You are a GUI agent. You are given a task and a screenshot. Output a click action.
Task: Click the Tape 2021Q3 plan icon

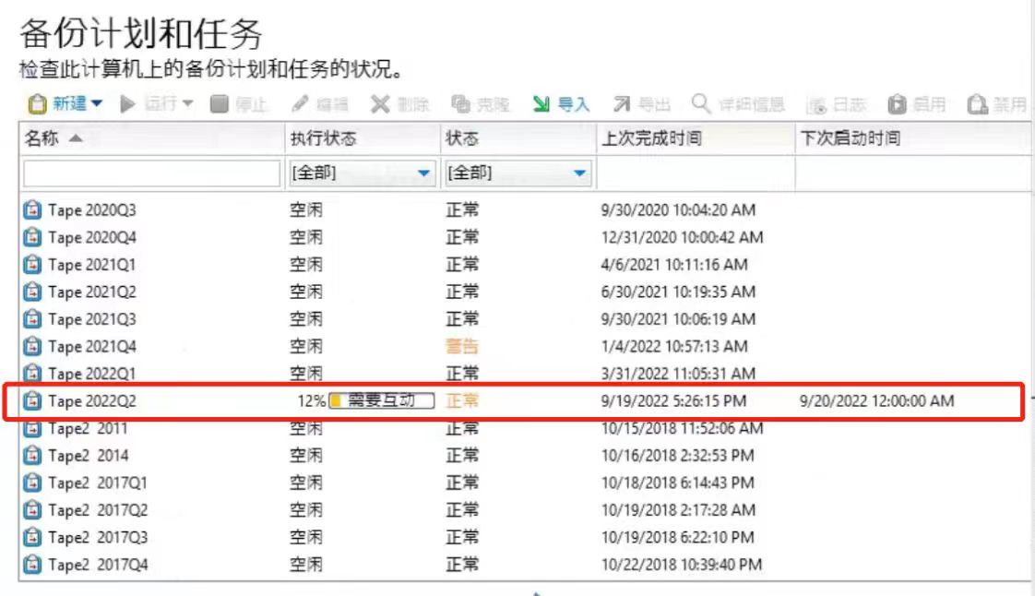coord(32,319)
